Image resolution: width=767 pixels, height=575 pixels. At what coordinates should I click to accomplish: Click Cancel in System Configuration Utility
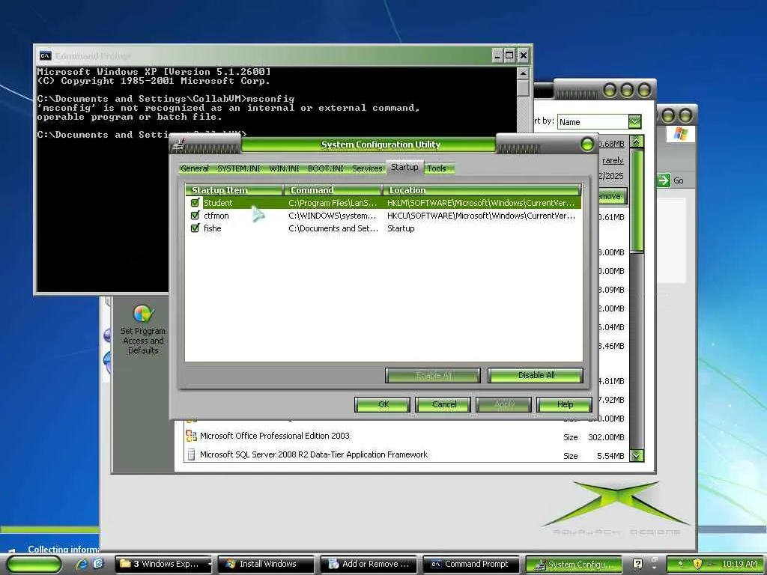[x=443, y=404]
